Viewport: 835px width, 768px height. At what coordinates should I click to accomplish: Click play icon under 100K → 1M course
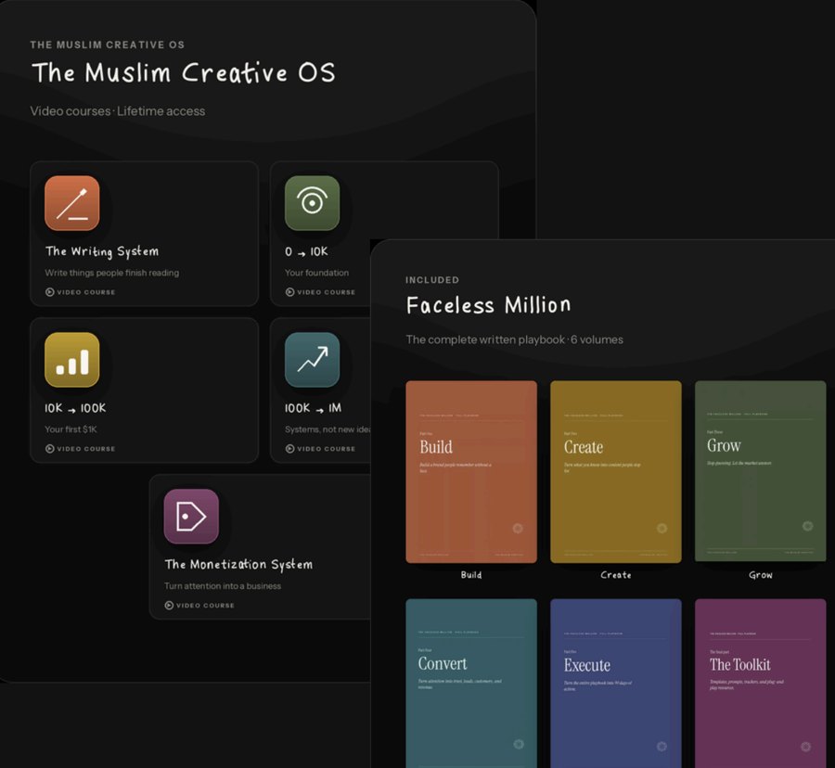pos(289,449)
